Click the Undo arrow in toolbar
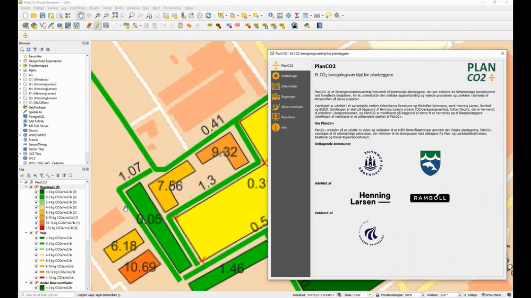Screen dimensions: 531x298 (x=189, y=25)
